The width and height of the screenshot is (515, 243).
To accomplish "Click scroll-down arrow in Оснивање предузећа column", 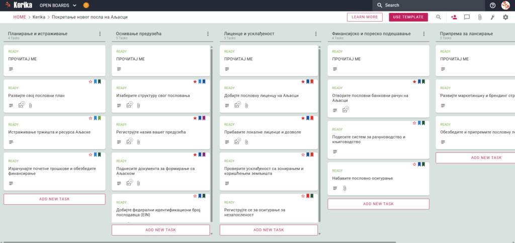I will click(x=212, y=234).
